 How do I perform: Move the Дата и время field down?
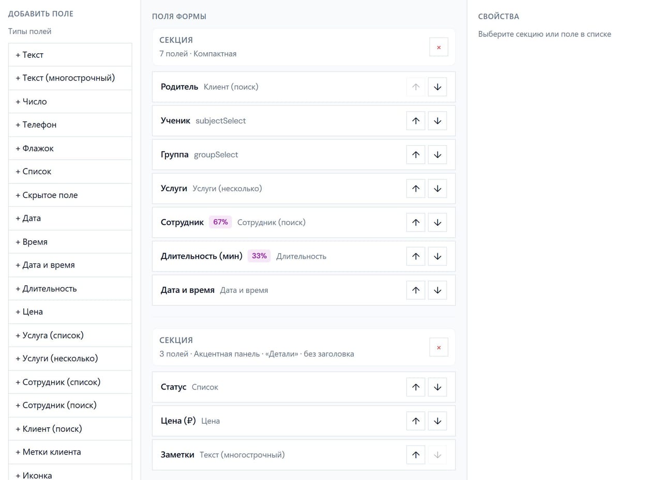click(438, 290)
